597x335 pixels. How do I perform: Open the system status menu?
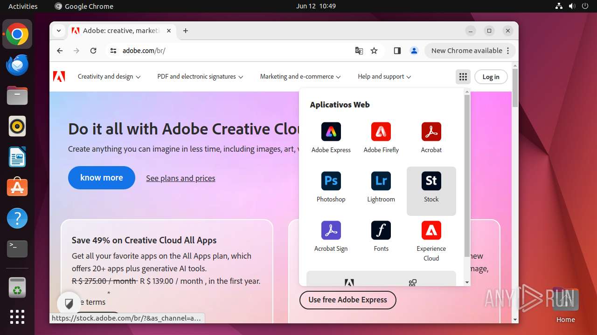coord(572,6)
